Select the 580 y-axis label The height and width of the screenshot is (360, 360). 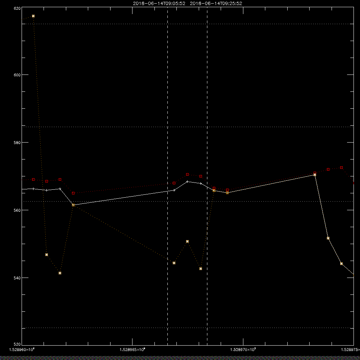point(17,142)
